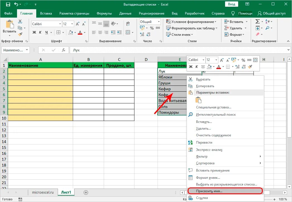Image resolution: width=292 pixels, height=202 pixels.
Task: Open the Общий number format dropdown
Action: 159,21
